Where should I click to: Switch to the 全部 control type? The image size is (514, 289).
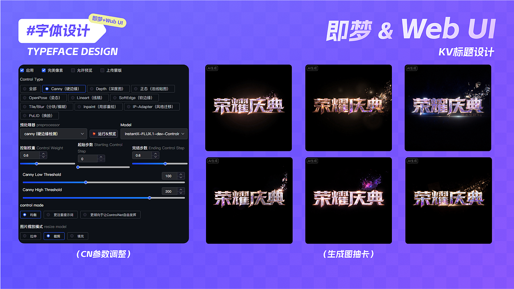tap(31, 89)
